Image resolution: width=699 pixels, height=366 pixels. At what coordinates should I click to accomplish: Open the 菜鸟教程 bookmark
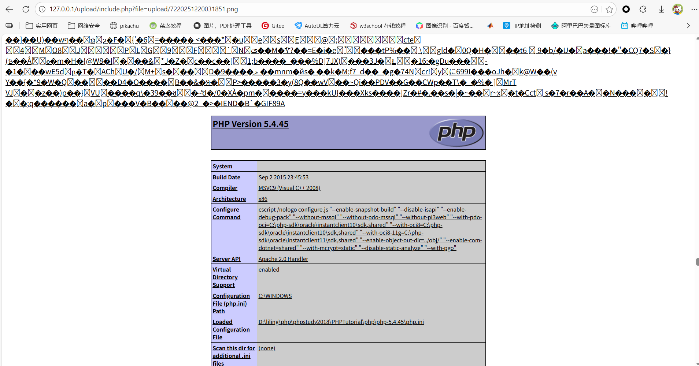click(x=166, y=26)
